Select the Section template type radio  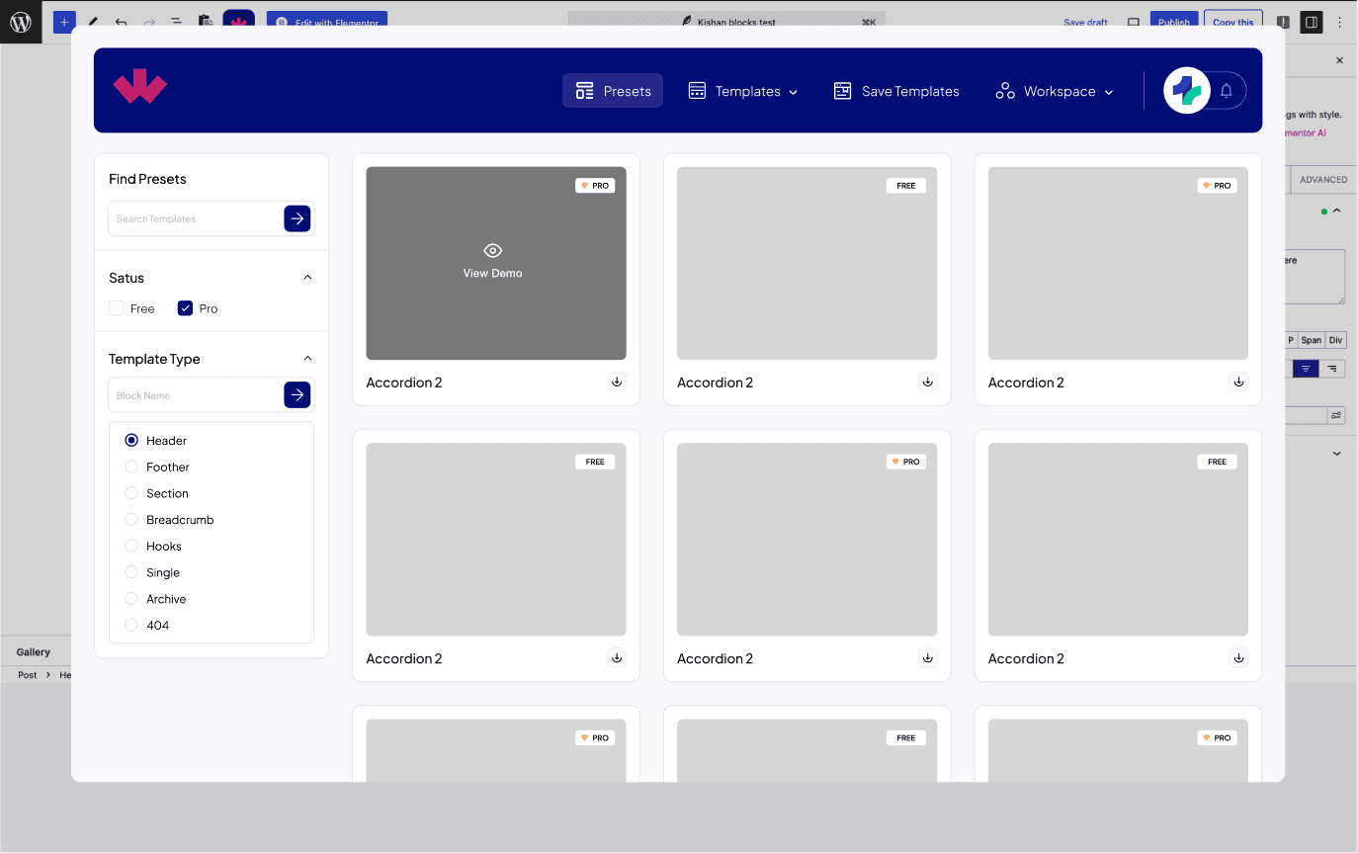[131, 493]
